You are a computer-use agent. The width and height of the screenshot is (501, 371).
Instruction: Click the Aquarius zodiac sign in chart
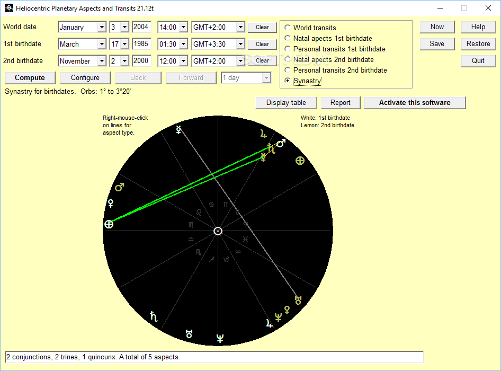point(238,252)
